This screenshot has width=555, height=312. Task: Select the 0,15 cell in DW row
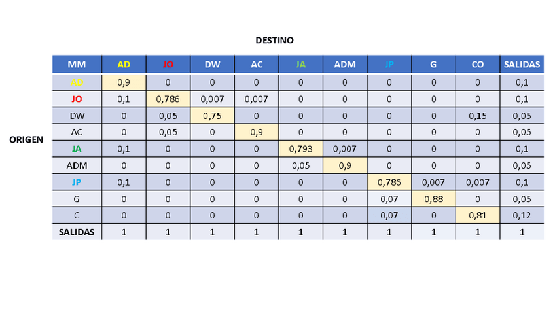(478, 115)
